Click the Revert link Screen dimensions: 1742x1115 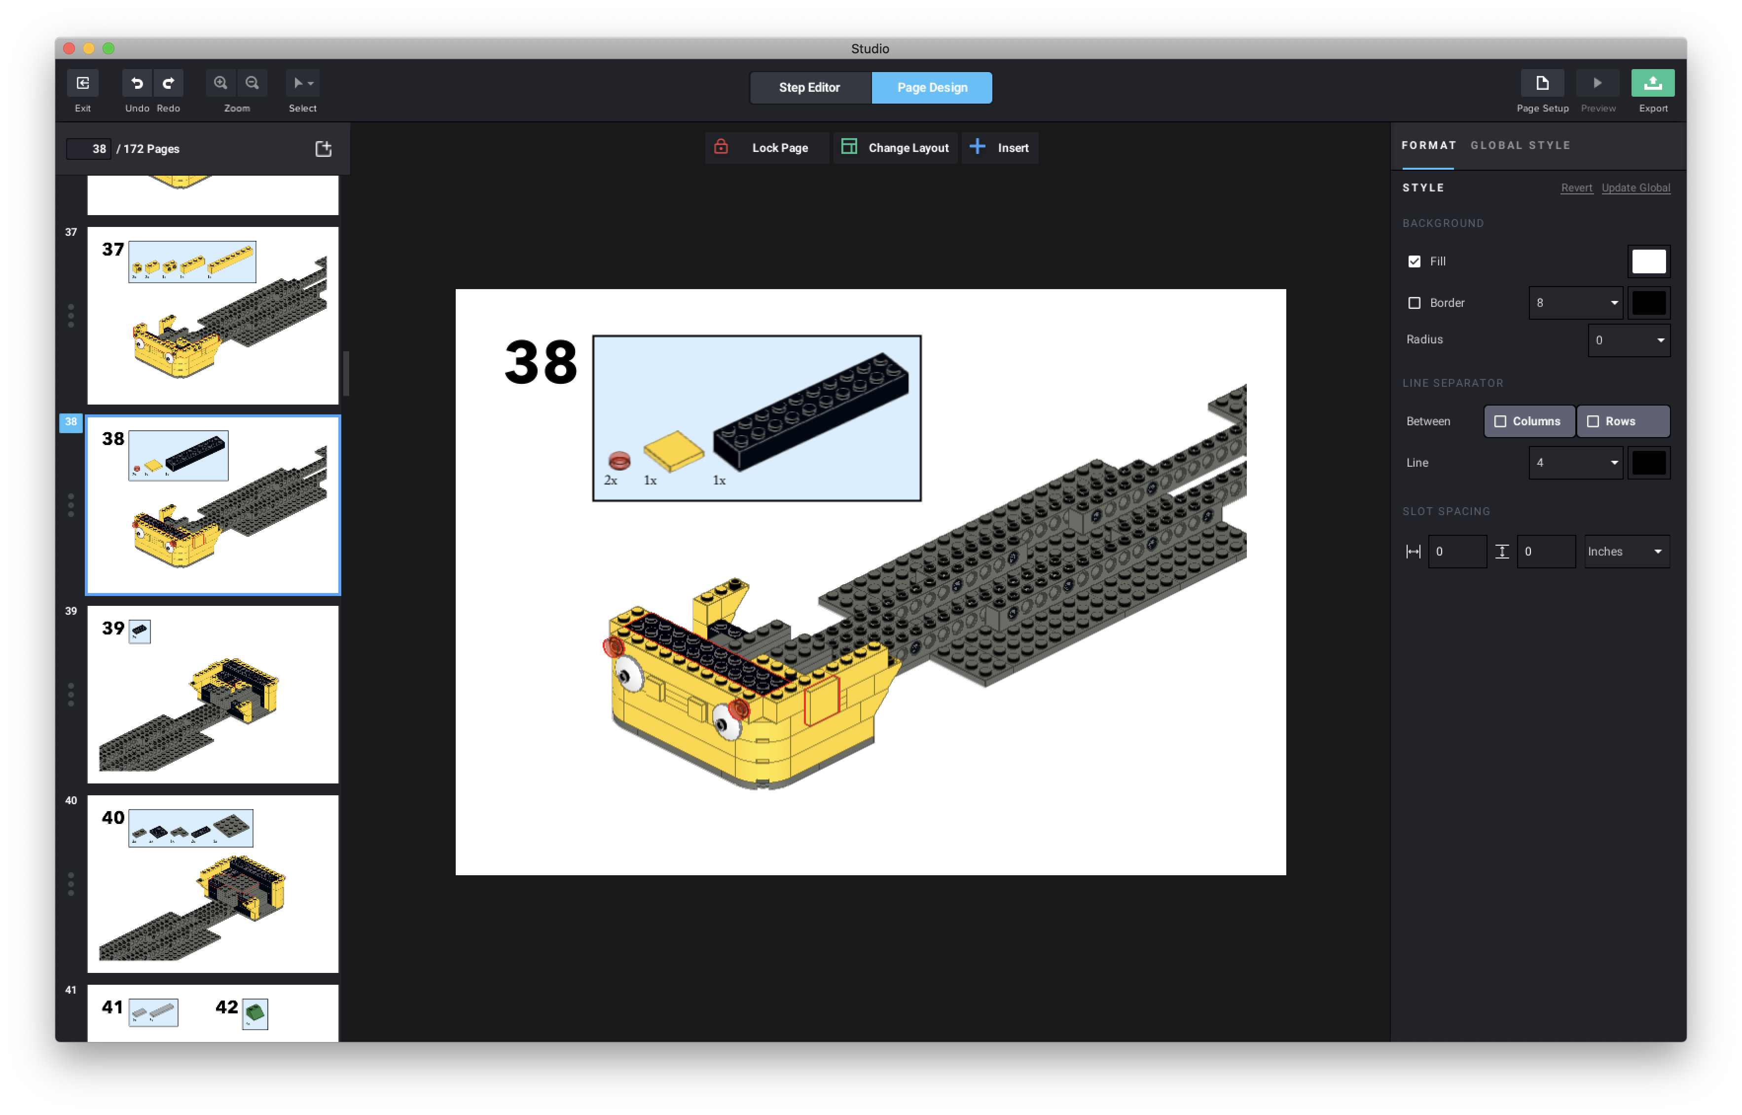(x=1576, y=187)
